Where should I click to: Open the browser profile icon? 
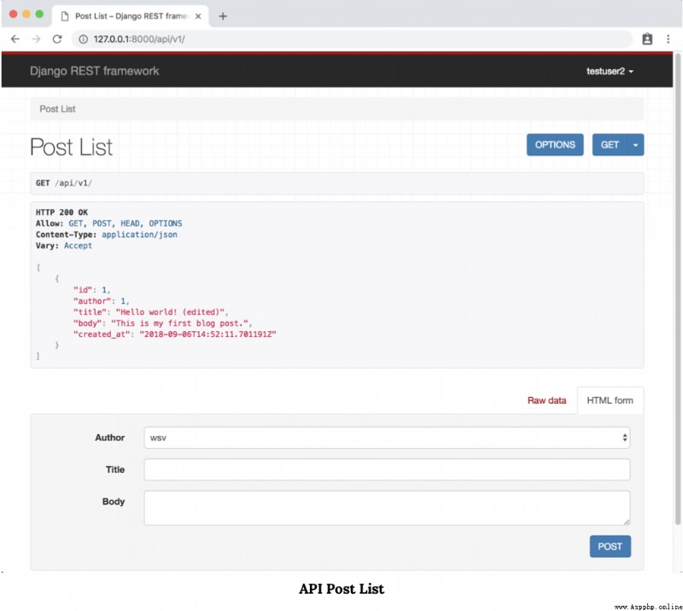point(647,39)
